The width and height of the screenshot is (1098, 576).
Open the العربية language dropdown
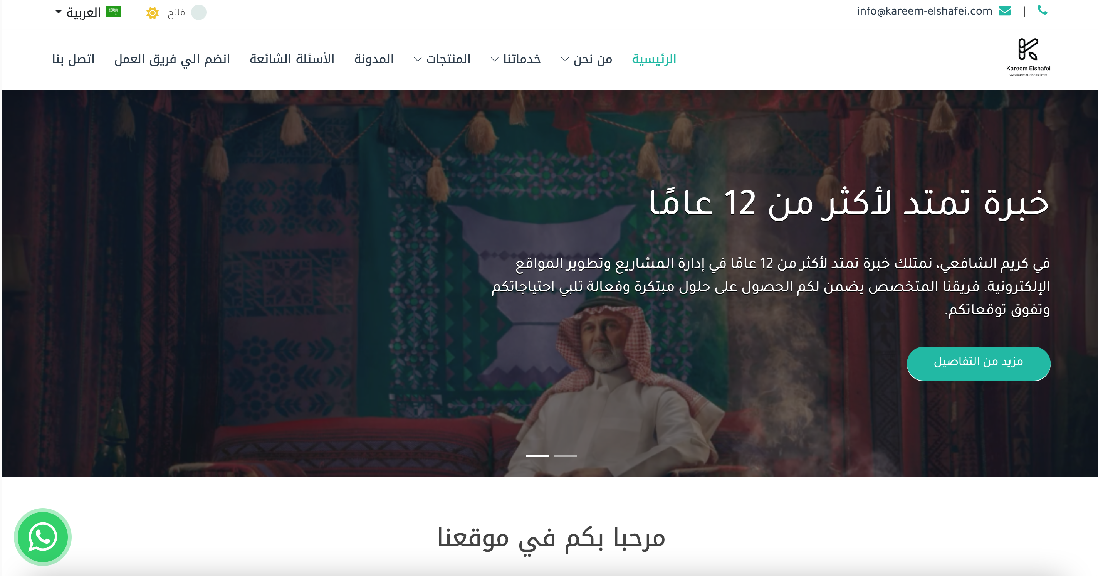79,12
